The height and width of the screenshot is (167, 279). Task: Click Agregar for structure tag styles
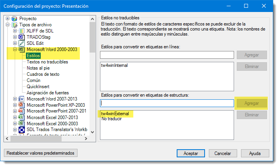[251, 103]
